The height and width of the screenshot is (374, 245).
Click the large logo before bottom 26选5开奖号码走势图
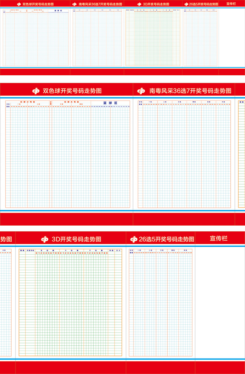pos(134,239)
